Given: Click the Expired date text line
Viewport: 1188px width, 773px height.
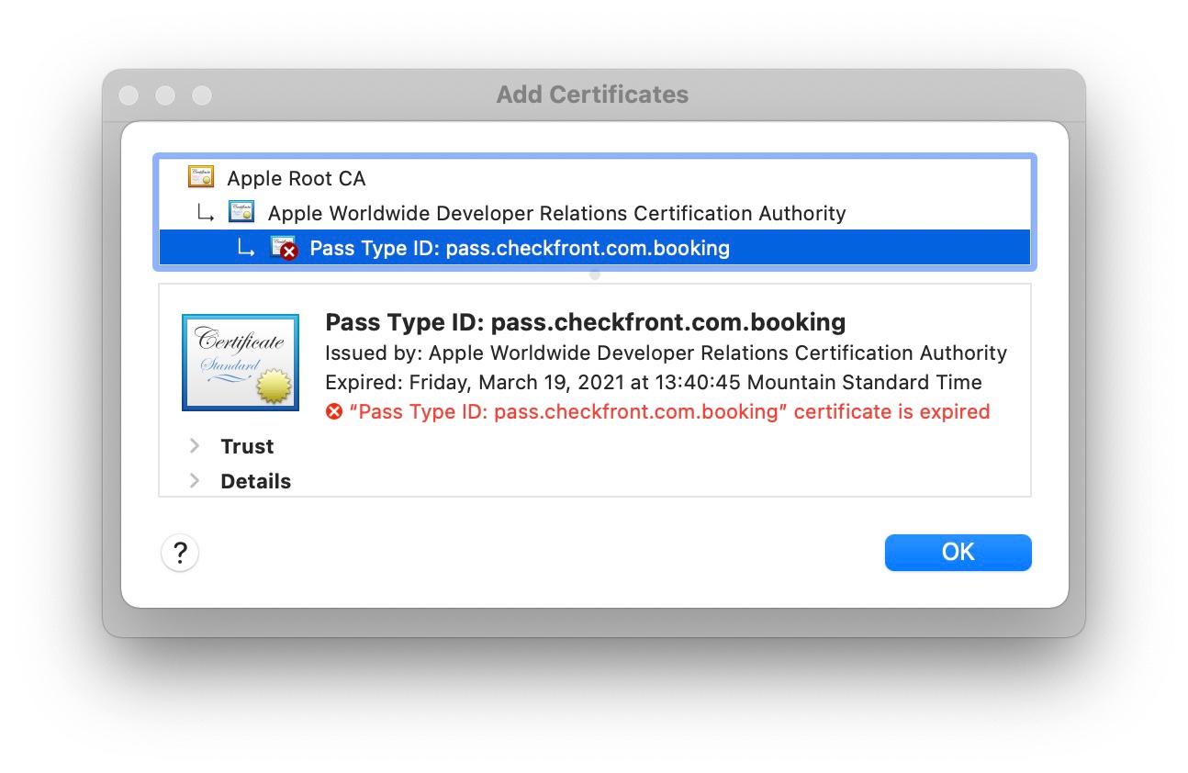Looking at the screenshot, I should pos(654,382).
